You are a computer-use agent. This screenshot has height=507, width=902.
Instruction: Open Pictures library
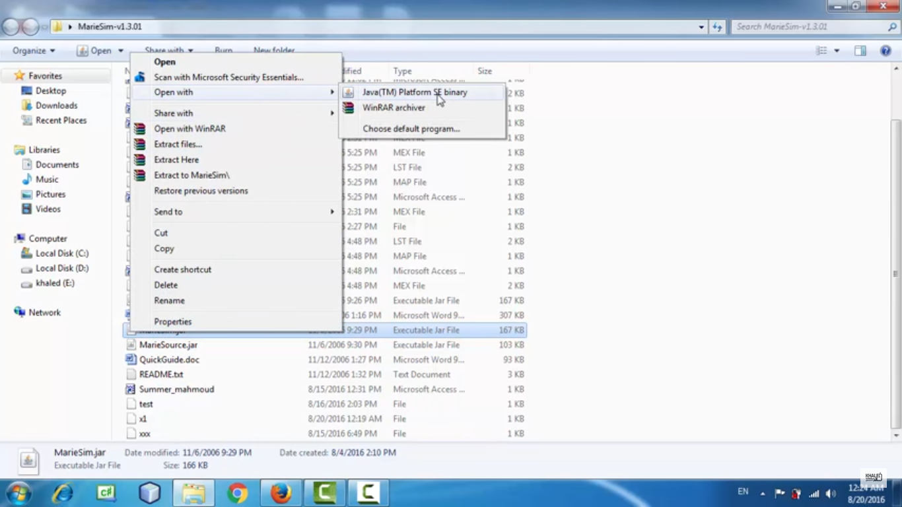pyautogui.click(x=50, y=195)
